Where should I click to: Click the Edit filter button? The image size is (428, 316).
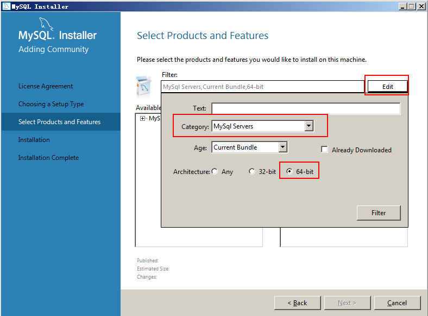pos(387,87)
